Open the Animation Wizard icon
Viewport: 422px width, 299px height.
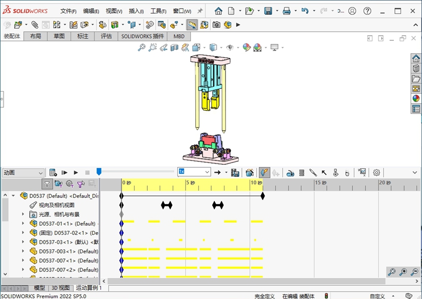coord(250,173)
